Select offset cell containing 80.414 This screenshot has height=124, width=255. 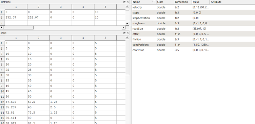coord(16,118)
